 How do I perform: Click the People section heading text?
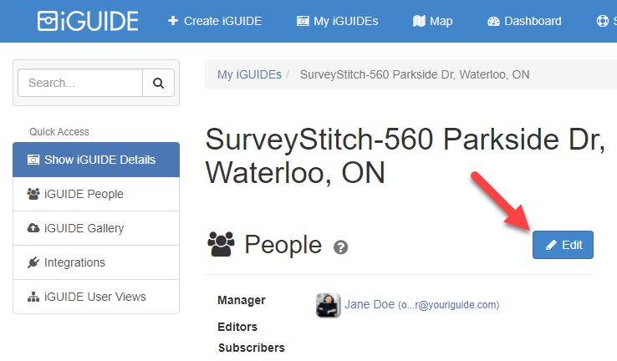[x=283, y=244]
